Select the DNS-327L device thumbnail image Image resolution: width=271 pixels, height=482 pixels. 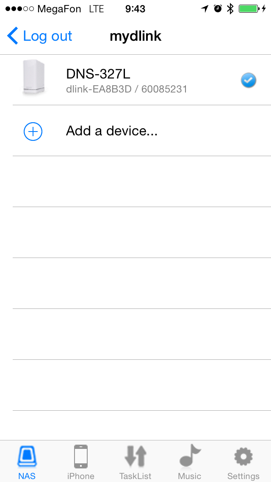click(33, 77)
